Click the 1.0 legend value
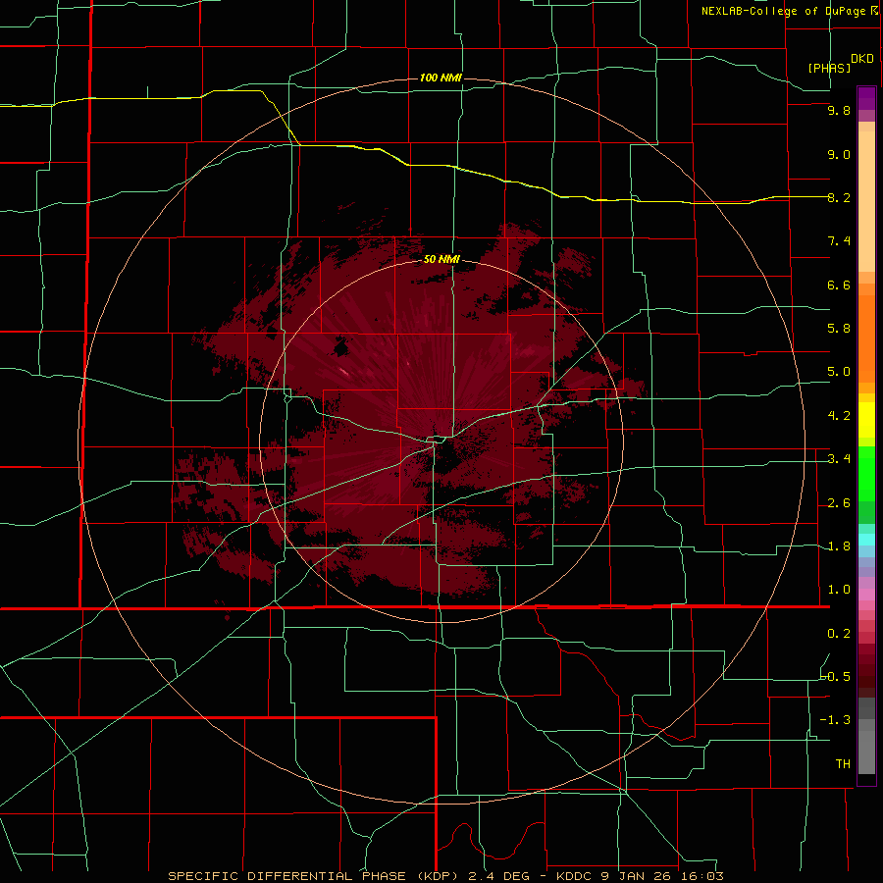This screenshot has width=883, height=883. click(x=839, y=590)
